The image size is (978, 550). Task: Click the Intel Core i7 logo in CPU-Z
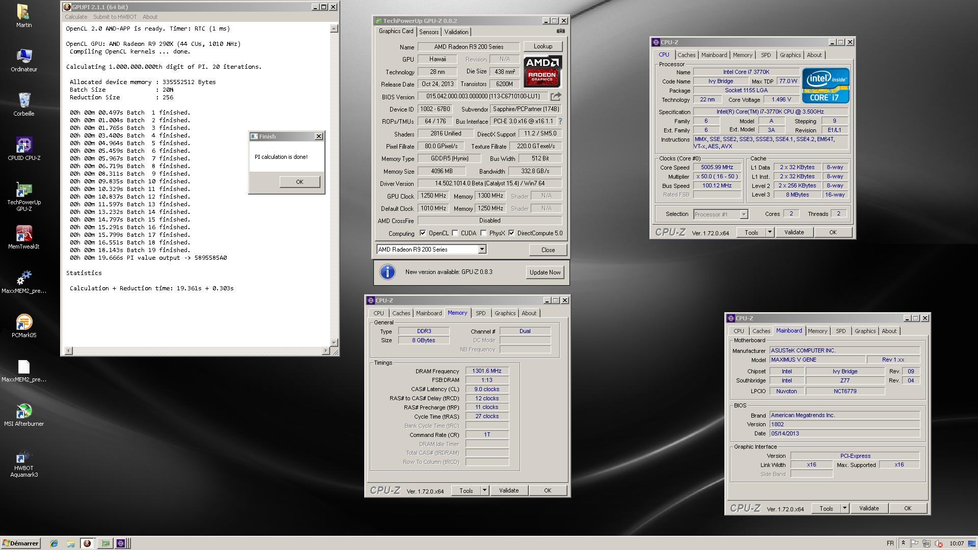pos(826,86)
